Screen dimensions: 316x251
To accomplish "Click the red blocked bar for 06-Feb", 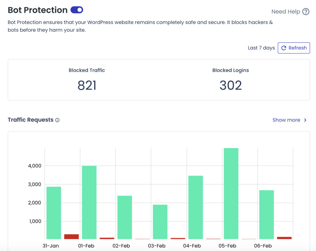I will [x=284, y=238].
